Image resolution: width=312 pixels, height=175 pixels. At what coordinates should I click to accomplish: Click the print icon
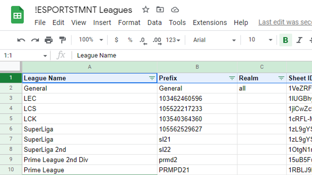(49, 40)
